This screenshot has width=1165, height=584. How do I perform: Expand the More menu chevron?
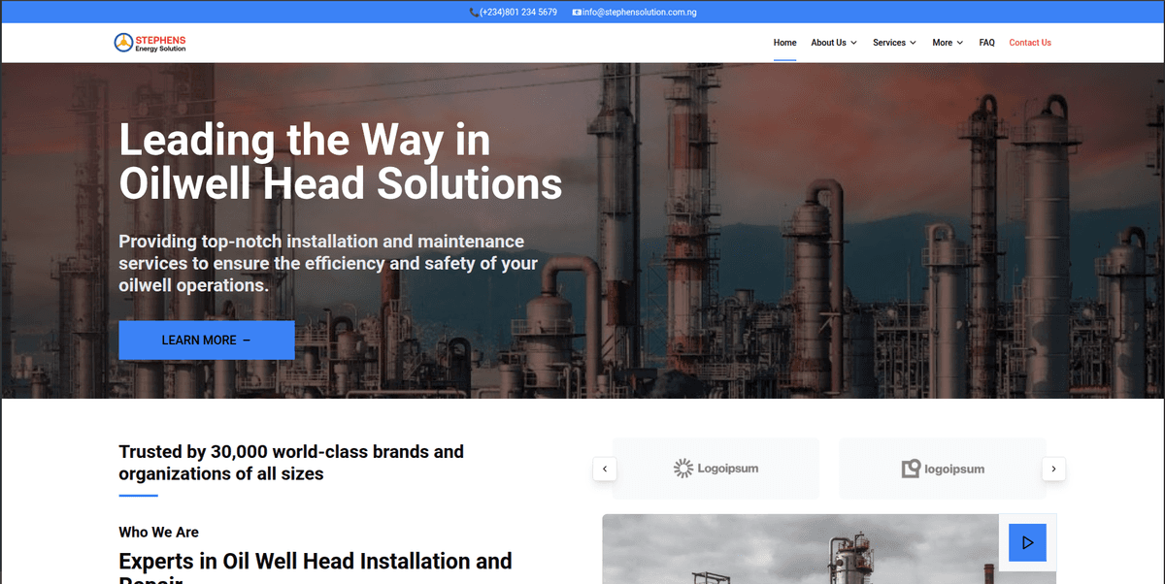pos(960,43)
